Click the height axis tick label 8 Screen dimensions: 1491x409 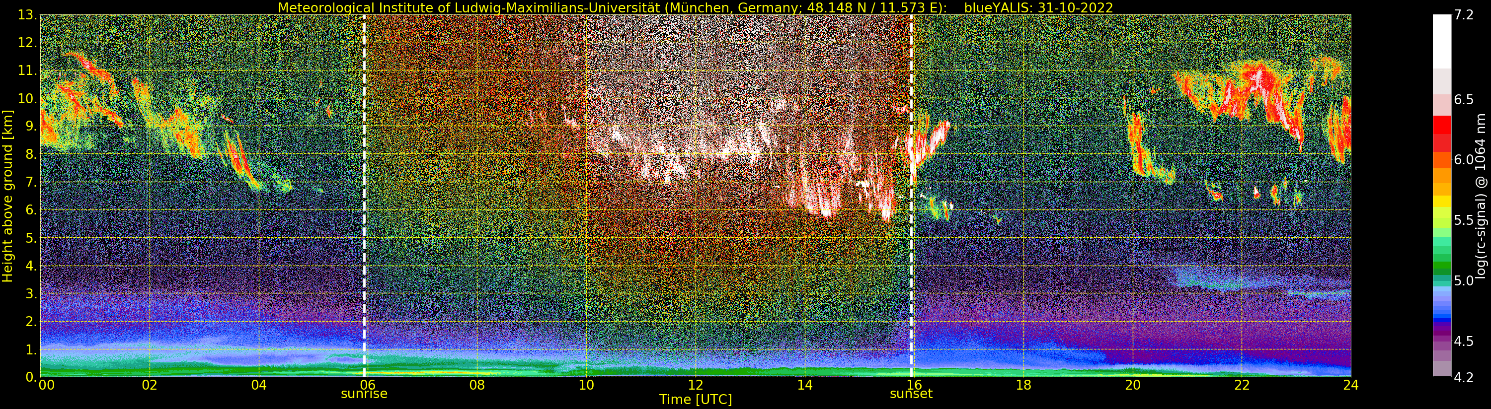[x=31, y=154]
